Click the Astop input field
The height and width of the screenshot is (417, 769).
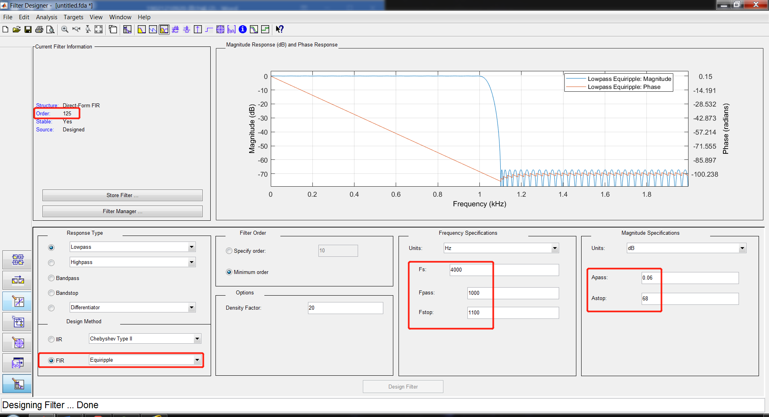pyautogui.click(x=690, y=298)
